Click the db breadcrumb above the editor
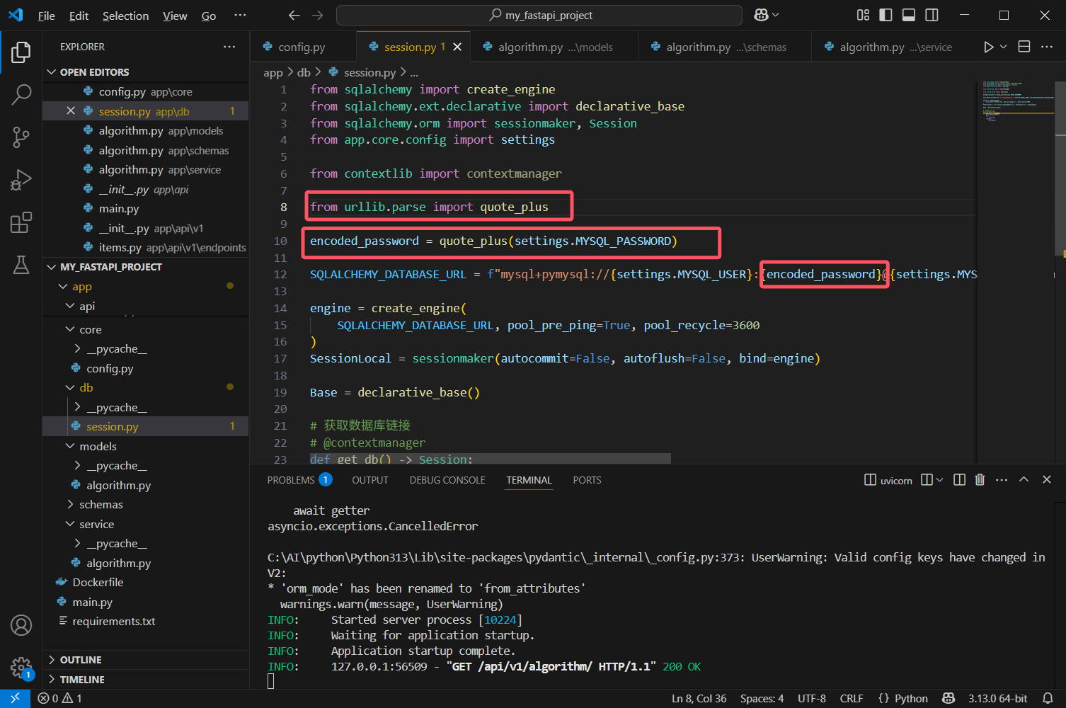 304,72
